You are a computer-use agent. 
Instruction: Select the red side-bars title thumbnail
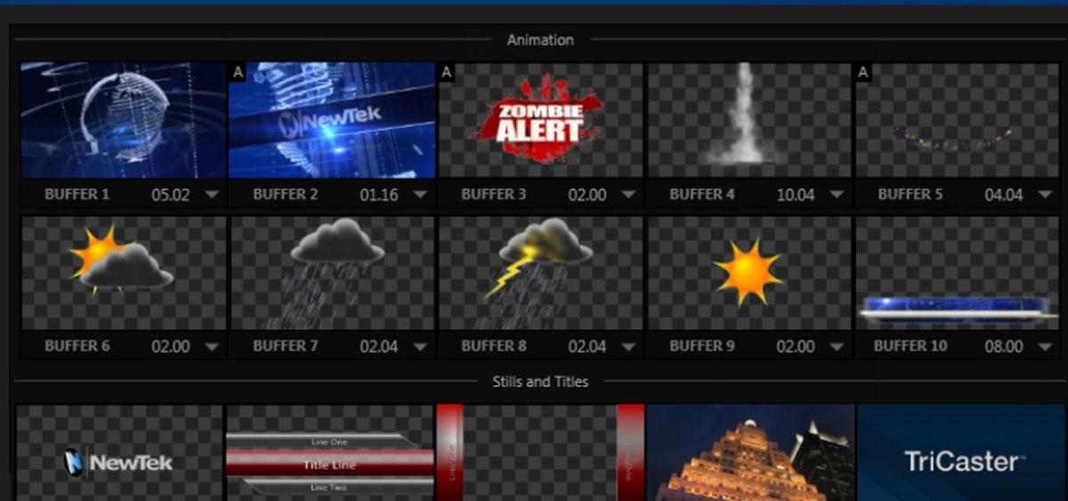540,453
